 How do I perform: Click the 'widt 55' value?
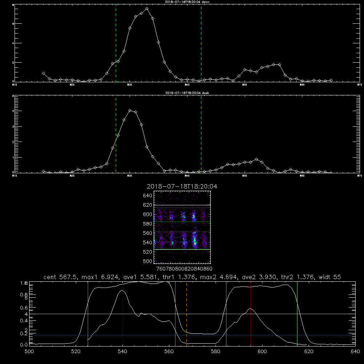(330, 277)
